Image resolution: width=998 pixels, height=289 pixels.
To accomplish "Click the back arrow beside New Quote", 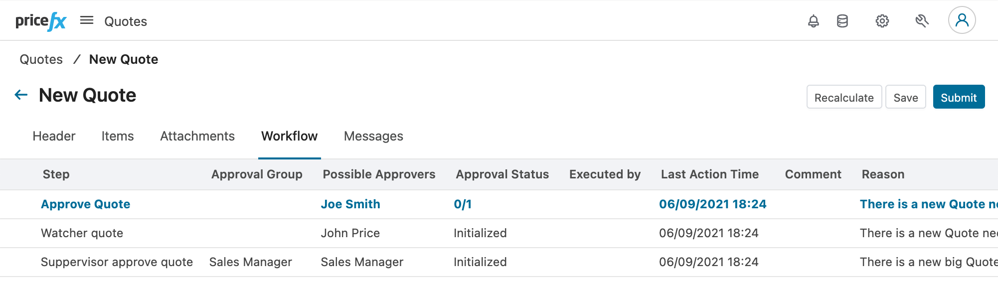I will pyautogui.click(x=21, y=95).
